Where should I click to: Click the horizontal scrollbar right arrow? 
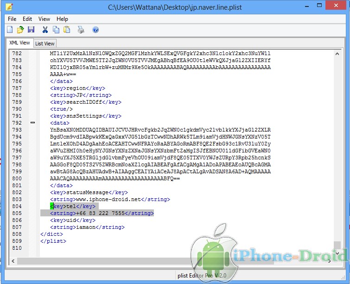click(x=330, y=261)
